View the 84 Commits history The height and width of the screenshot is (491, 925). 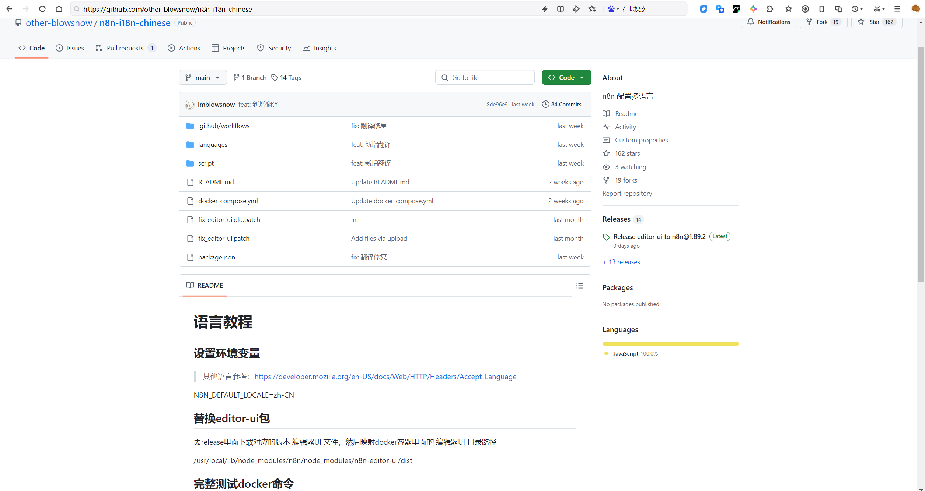coord(562,105)
